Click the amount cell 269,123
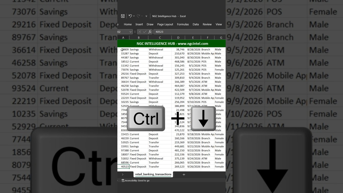This screenshot has width=343, height=193. pos(178,166)
